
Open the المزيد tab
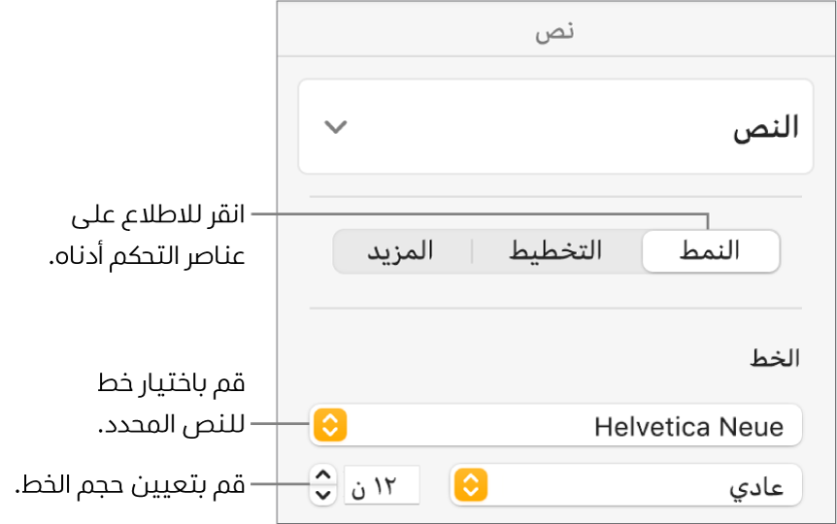click(x=400, y=251)
